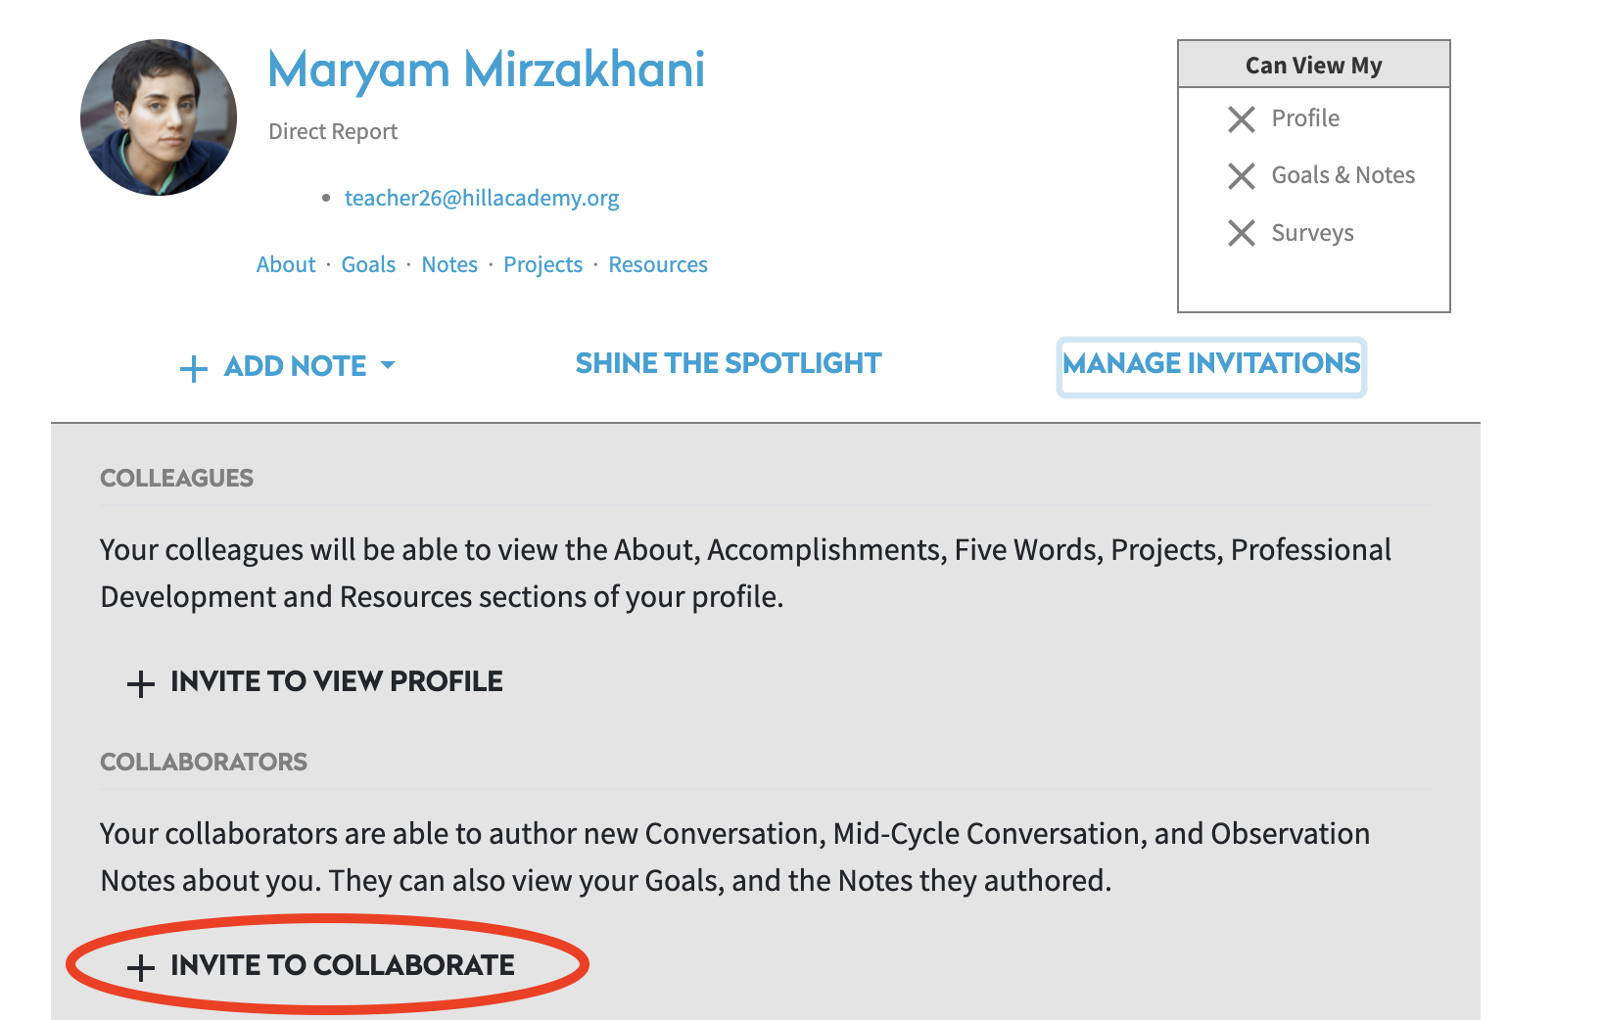The image size is (1602, 1020).
Task: Click plus icon beside Invite to View Profile
Action: (x=141, y=684)
